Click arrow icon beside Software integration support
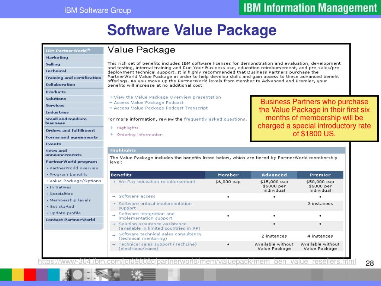The height and width of the screenshot is (286, 381). [x=113, y=215]
